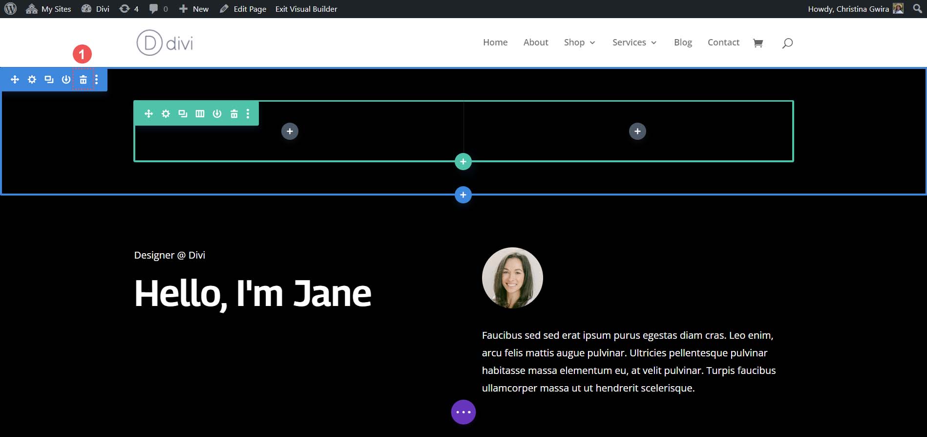Open green row settings gear
Viewport: 927px width, 437px height.
coord(166,114)
